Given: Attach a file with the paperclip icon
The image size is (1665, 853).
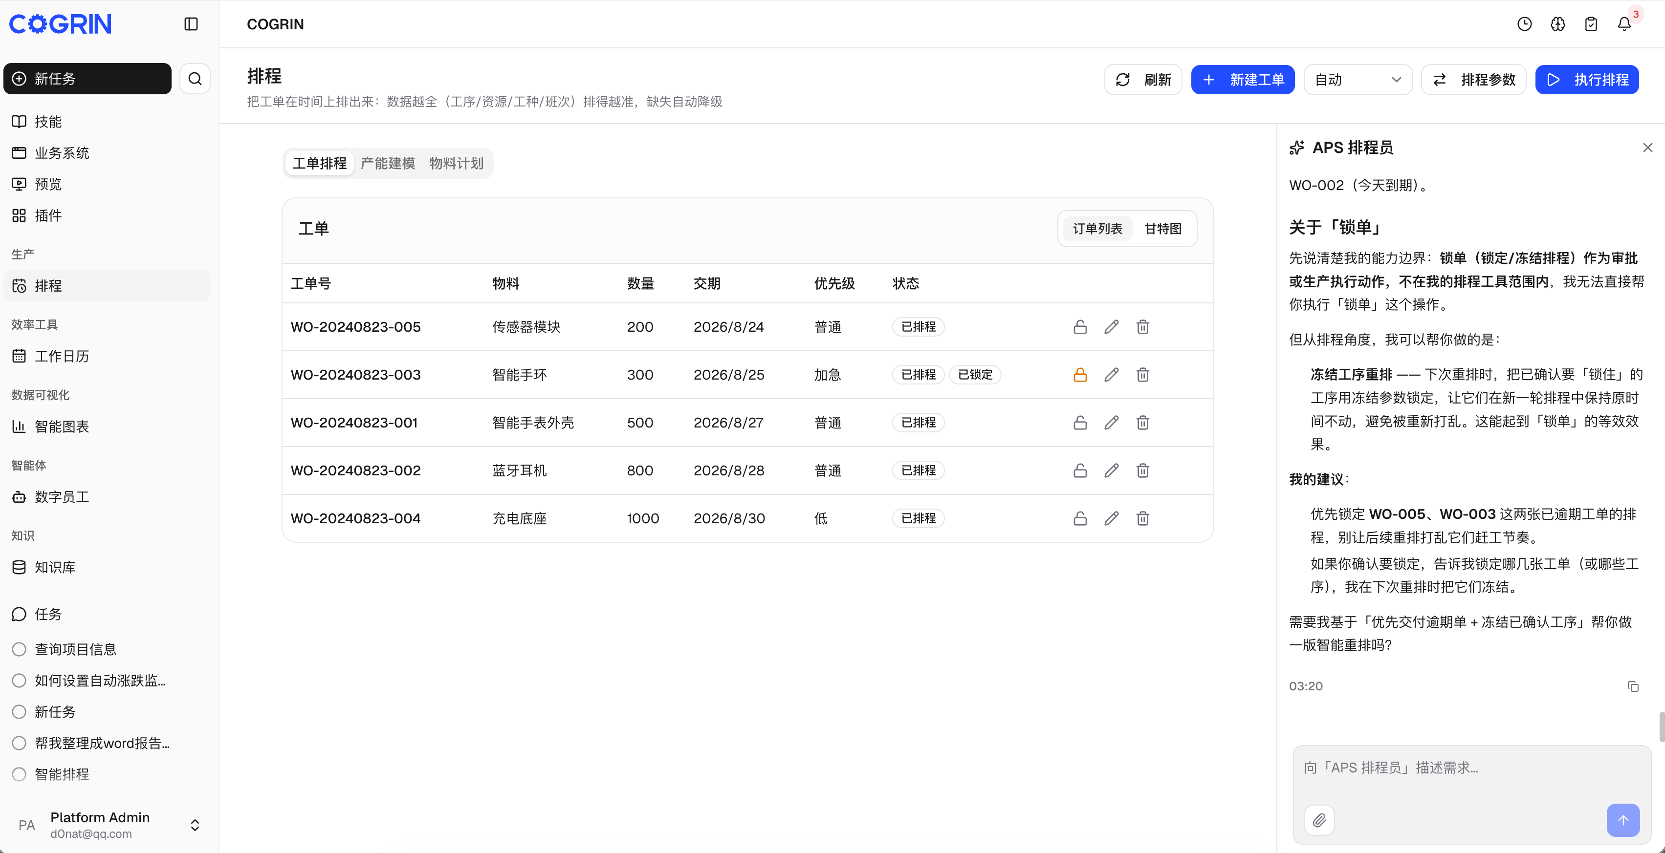Looking at the screenshot, I should click(x=1319, y=820).
